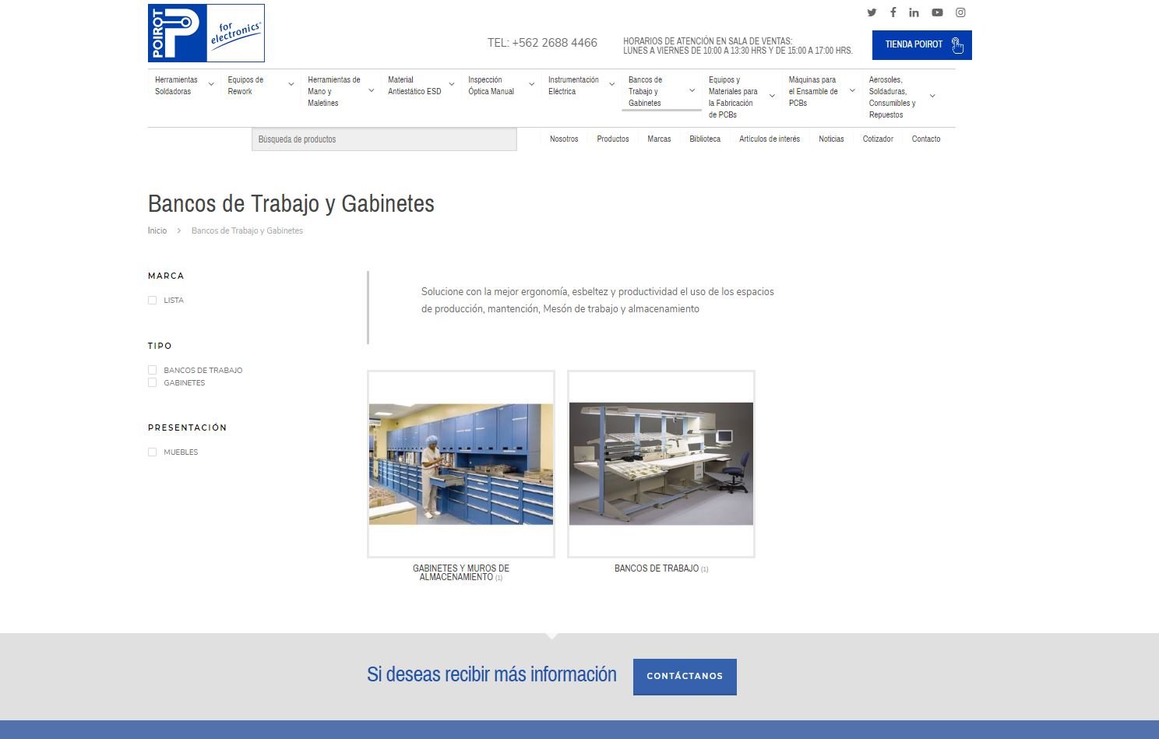
Task: Open the Cotizador menu item
Action: click(x=878, y=139)
